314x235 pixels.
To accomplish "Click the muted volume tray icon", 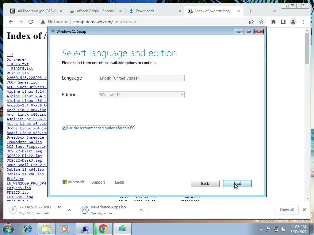I will tap(283, 229).
